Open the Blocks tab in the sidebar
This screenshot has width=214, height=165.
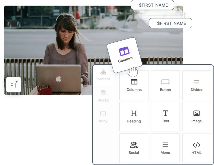[103, 96]
